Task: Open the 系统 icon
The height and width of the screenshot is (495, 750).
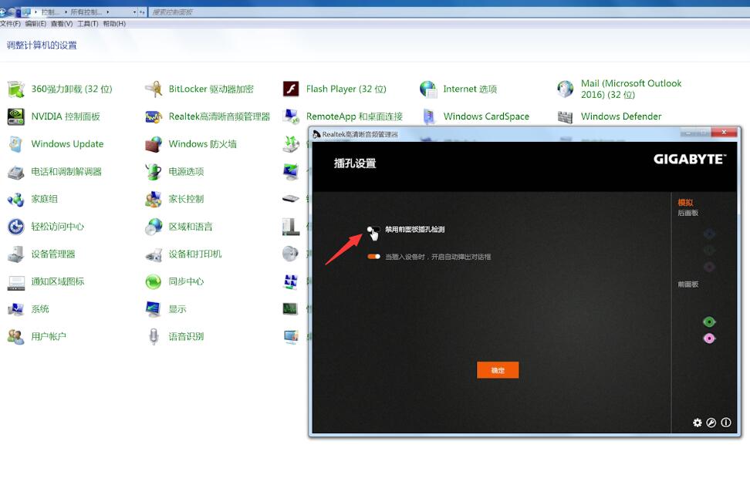Action: pyautogui.click(x=15, y=309)
